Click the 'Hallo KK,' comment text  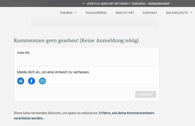point(24,53)
